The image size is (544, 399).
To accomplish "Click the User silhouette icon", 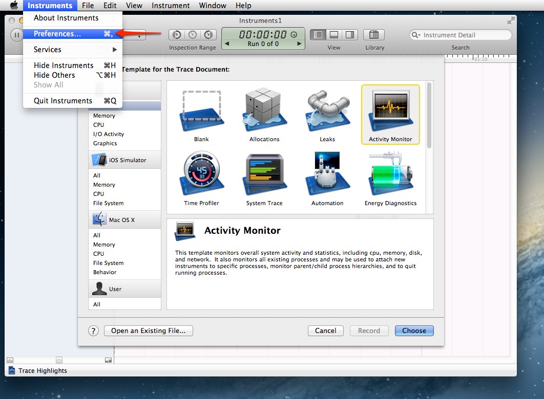I will pyautogui.click(x=99, y=289).
